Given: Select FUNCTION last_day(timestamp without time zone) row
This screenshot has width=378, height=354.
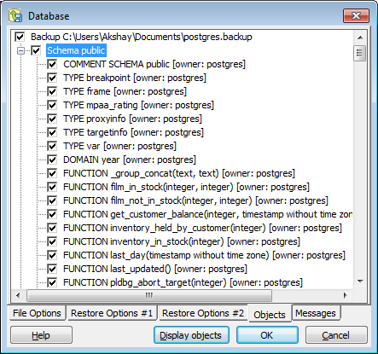Looking at the screenshot, I should tap(204, 255).
